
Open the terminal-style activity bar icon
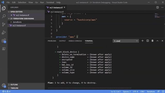(4, 49)
